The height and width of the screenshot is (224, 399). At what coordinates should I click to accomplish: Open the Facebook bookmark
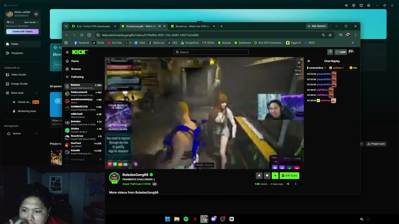[82, 43]
